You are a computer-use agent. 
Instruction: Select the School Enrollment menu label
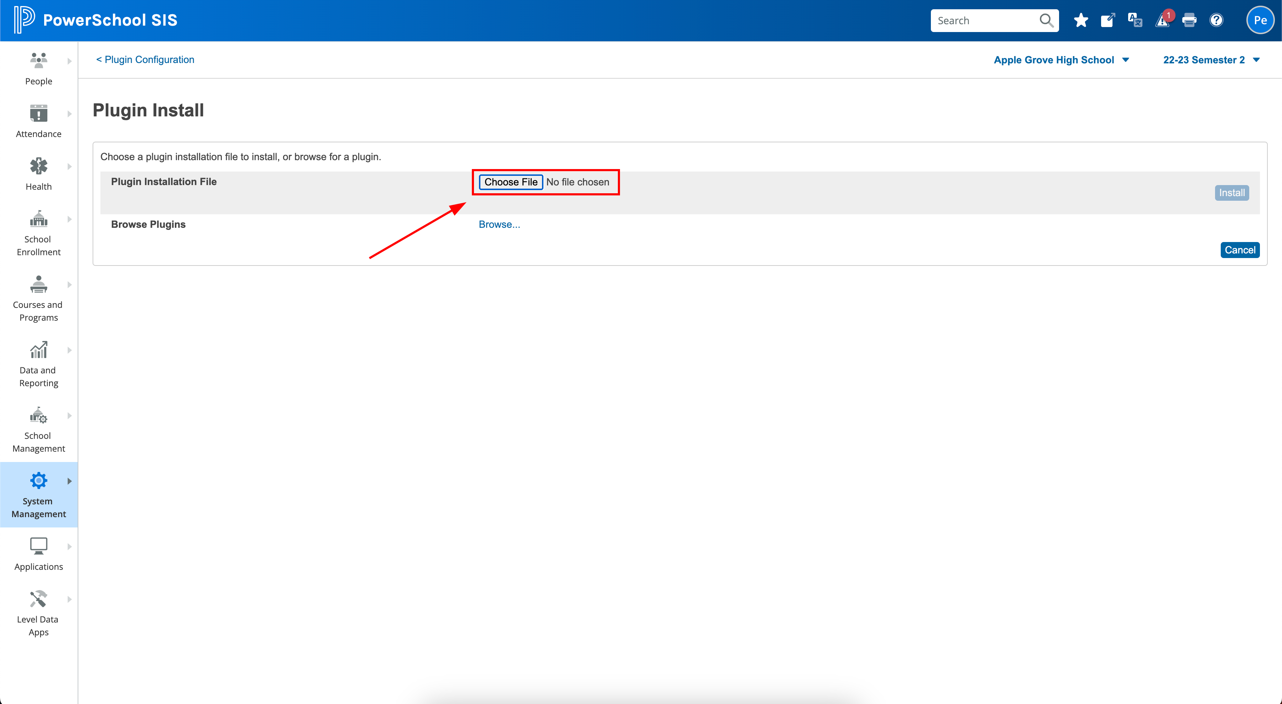(x=39, y=246)
